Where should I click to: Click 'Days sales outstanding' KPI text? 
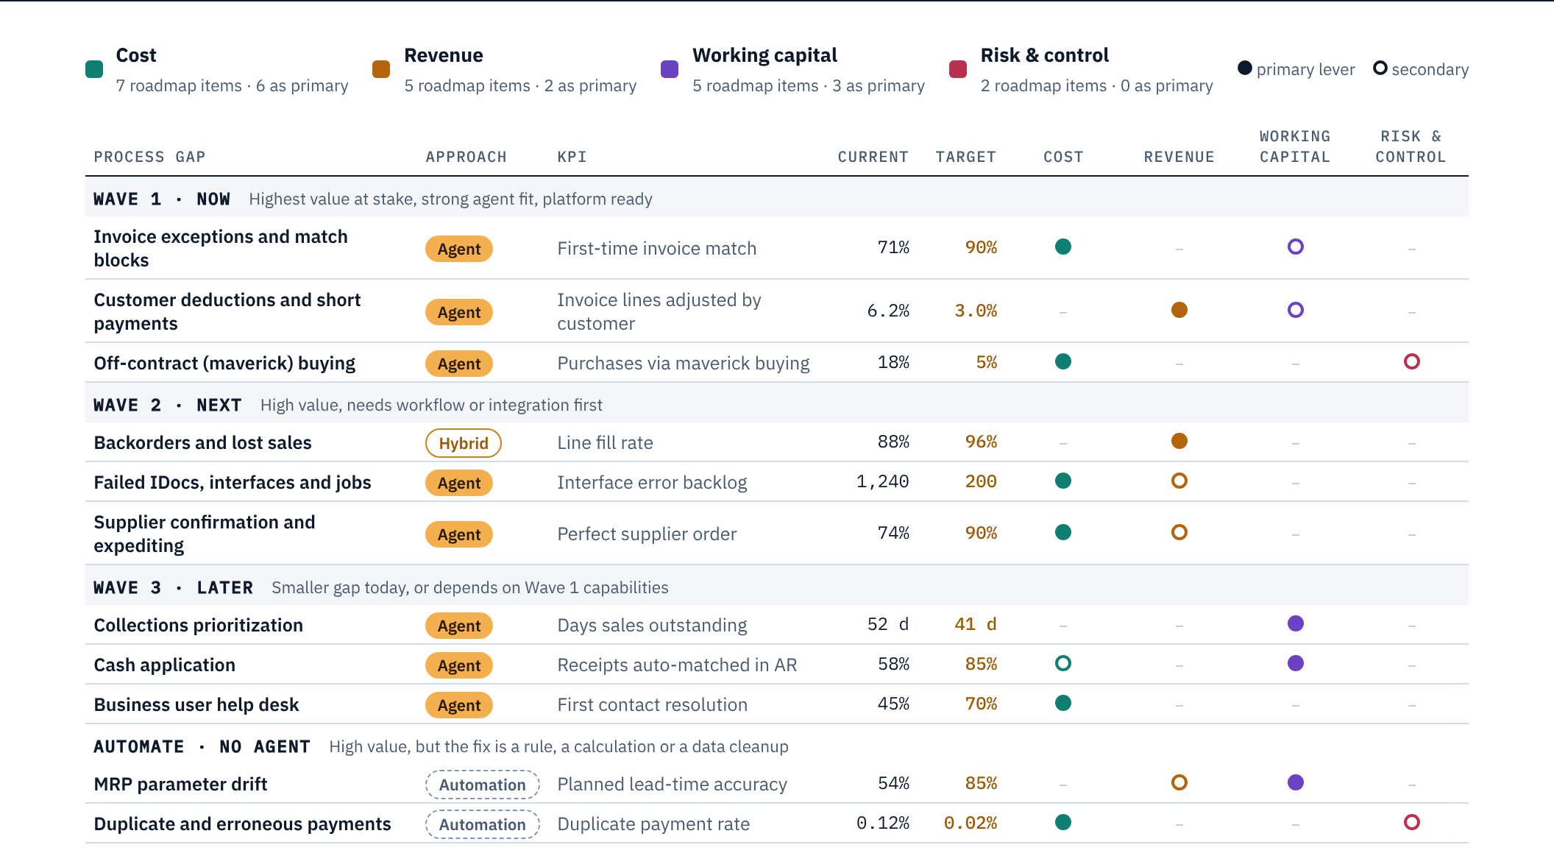pos(652,626)
